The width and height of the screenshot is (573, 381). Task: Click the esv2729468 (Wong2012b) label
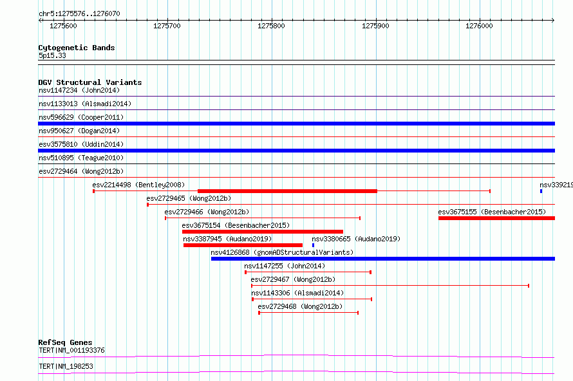(300, 306)
